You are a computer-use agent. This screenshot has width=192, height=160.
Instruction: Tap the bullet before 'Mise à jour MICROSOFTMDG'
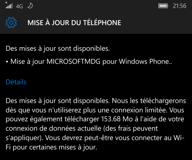[x=7, y=62]
